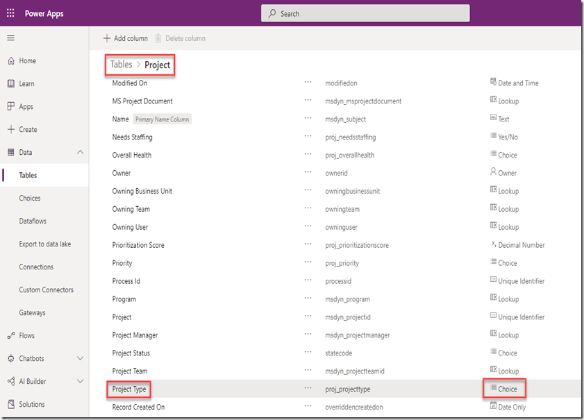
Task: Click the Create plus icon
Action: tap(10, 130)
